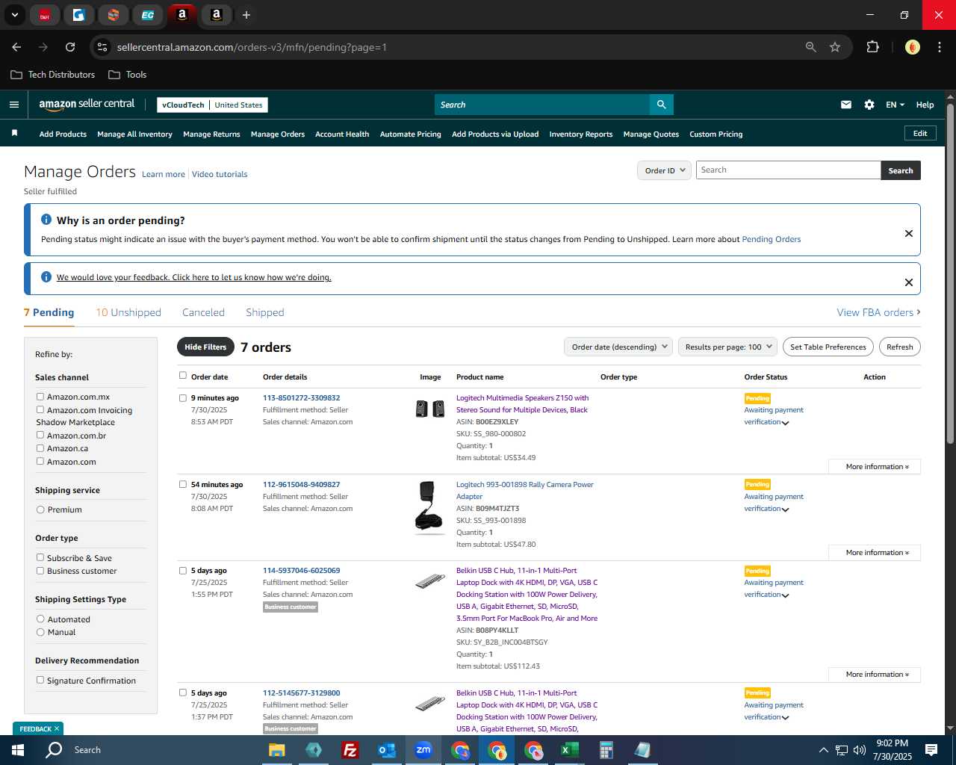This screenshot has width=956, height=765.
Task: Select all orders with header checkbox
Action: pyautogui.click(x=182, y=376)
